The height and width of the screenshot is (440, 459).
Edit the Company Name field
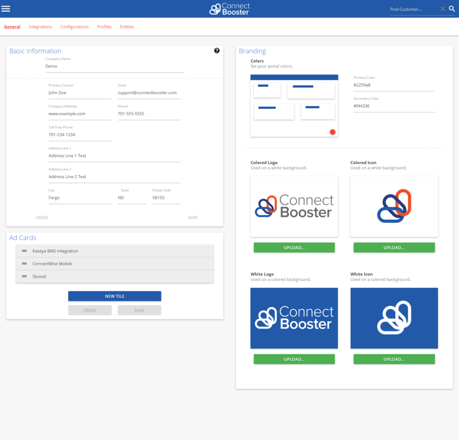(x=114, y=66)
